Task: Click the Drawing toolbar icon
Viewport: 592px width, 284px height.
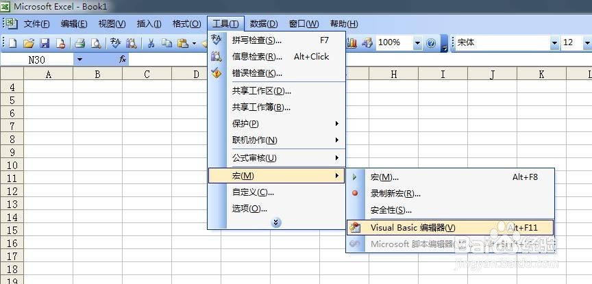Action: tap(367, 43)
